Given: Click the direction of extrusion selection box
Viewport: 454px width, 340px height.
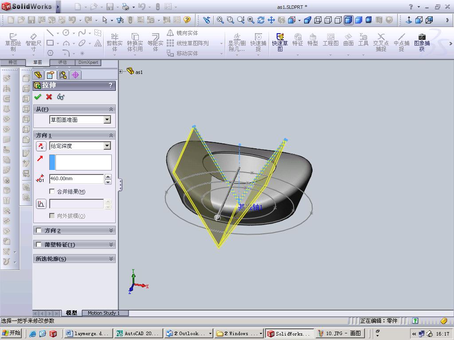Looking at the screenshot, I should click(80, 162).
